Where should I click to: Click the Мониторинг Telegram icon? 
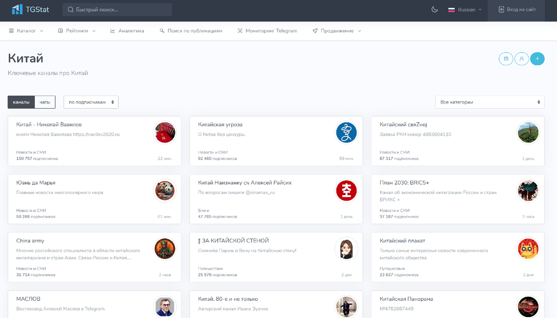click(240, 31)
